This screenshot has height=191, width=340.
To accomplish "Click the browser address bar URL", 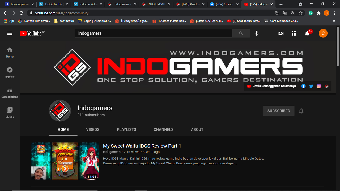I will point(62,13).
